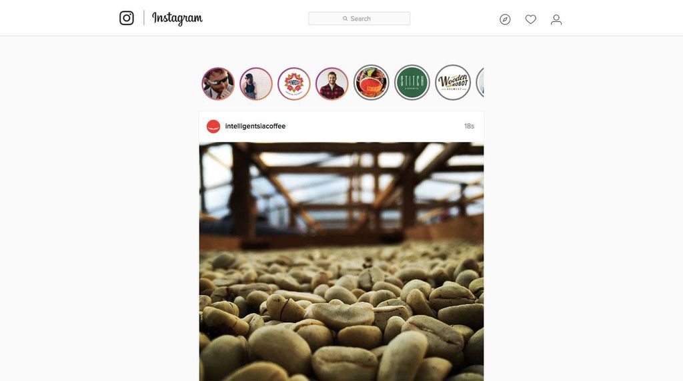Click the Instagram camera logo icon
The image size is (683, 381).
126,18
